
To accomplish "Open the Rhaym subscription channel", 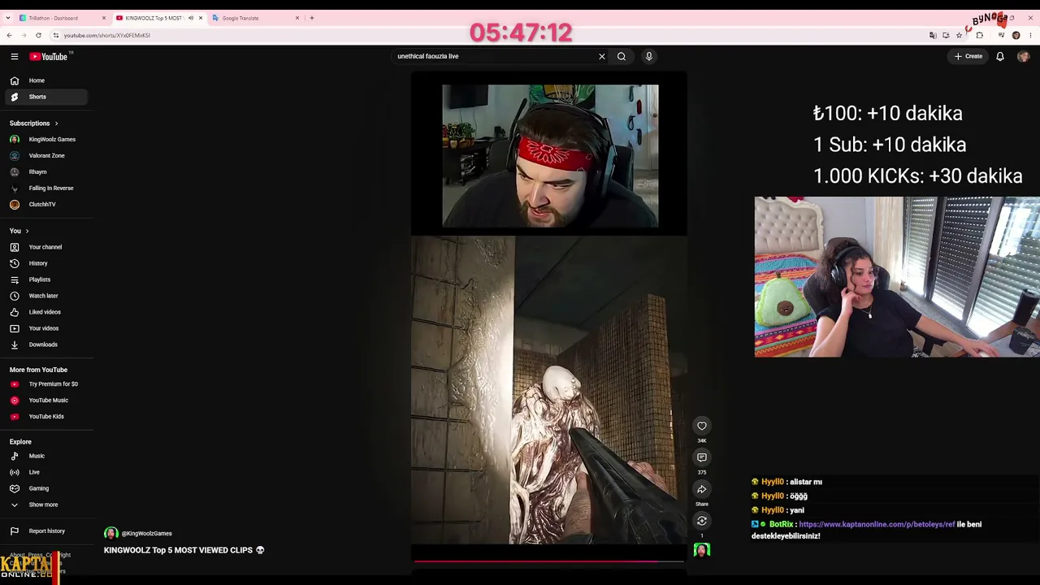I will [45, 172].
